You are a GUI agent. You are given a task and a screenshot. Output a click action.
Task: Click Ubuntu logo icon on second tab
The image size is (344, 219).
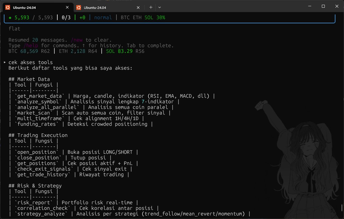pos(79,7)
